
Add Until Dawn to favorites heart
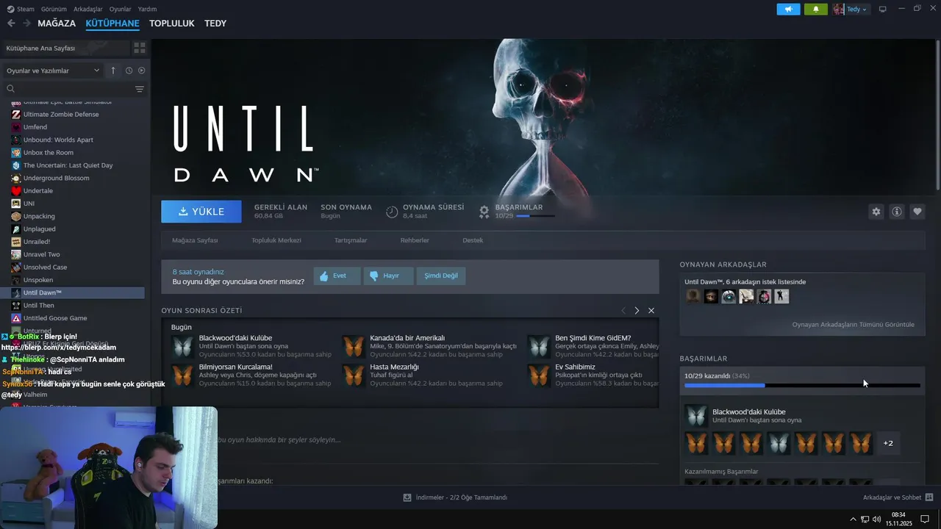click(917, 212)
